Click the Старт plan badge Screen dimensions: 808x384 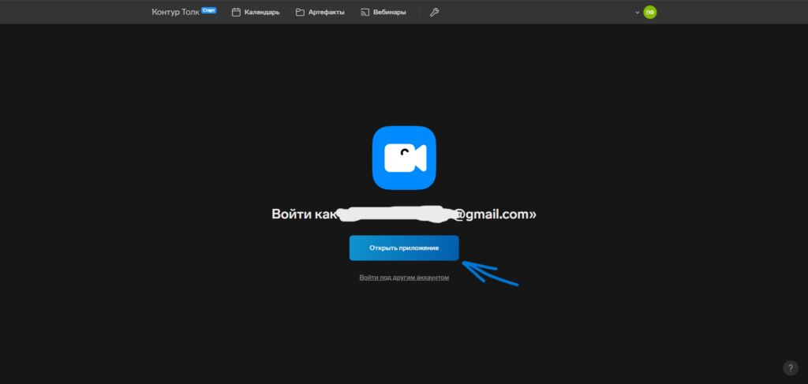coord(208,9)
